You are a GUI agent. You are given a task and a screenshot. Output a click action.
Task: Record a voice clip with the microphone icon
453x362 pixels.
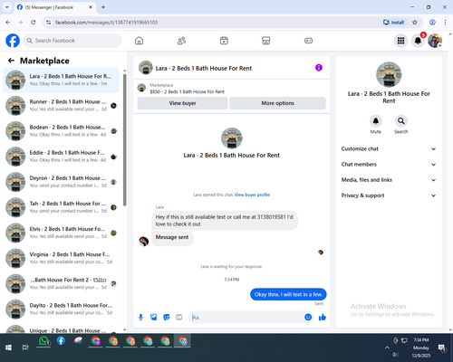(x=140, y=317)
